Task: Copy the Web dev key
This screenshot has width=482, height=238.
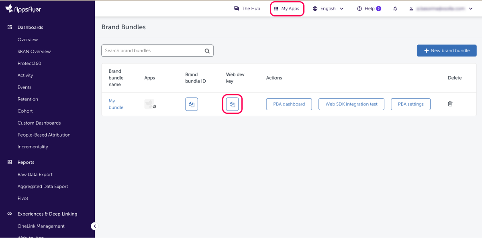Action: tap(232, 104)
